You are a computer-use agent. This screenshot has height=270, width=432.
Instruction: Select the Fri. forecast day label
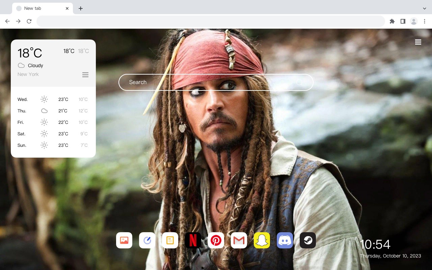tap(21, 122)
